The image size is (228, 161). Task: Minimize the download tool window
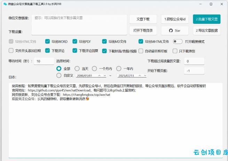point(201,4)
